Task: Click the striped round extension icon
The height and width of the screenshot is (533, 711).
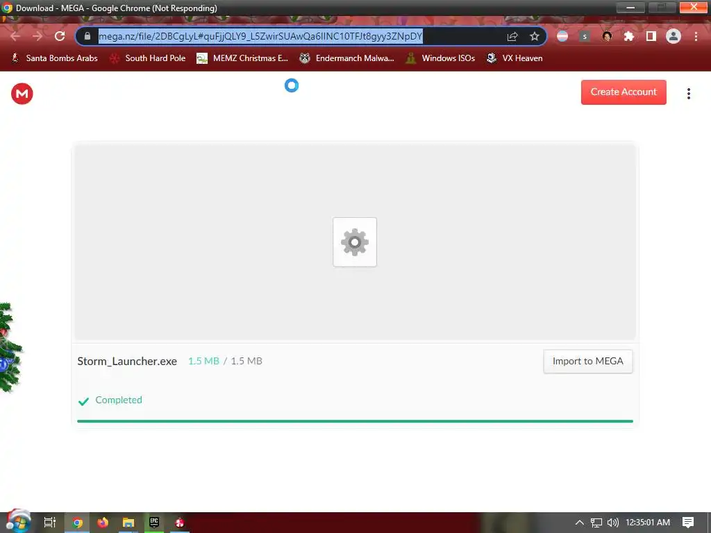Action: 562,36
